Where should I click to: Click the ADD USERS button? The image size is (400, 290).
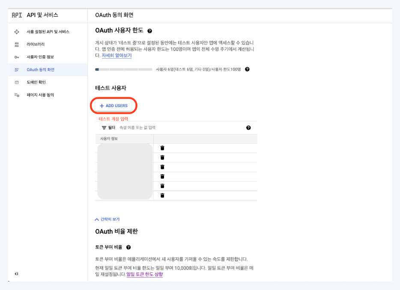113,105
